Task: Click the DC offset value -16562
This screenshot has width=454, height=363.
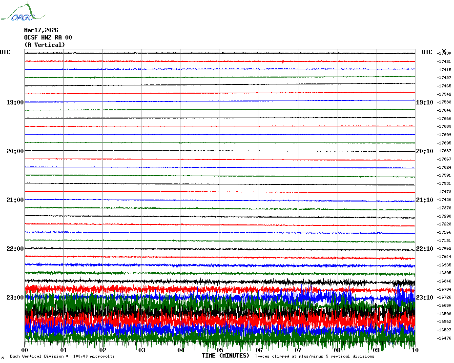Action: click(x=444, y=322)
